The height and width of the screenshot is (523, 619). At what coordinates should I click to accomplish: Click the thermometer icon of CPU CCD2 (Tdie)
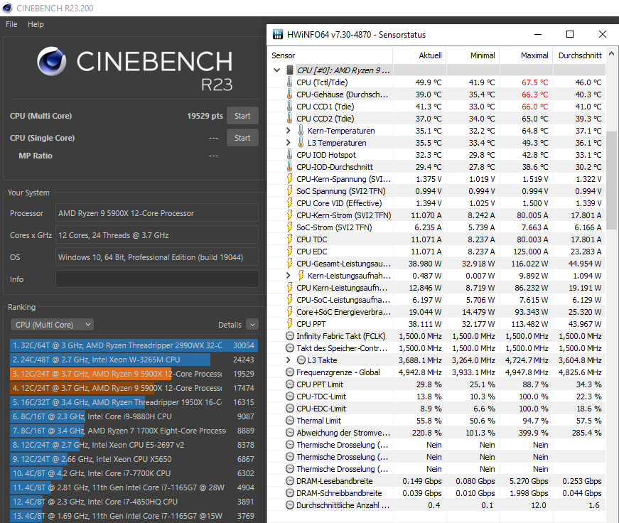289,119
